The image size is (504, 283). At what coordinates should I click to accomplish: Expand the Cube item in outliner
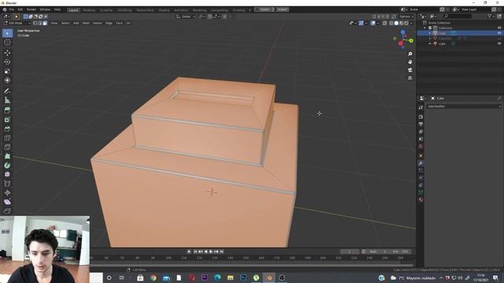(430, 33)
